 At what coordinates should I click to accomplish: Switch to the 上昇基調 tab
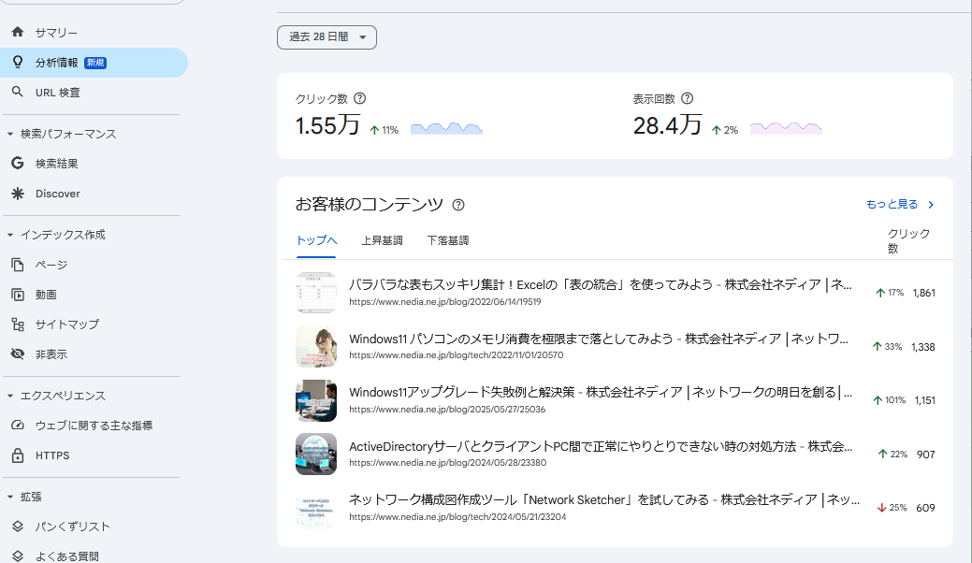click(382, 240)
